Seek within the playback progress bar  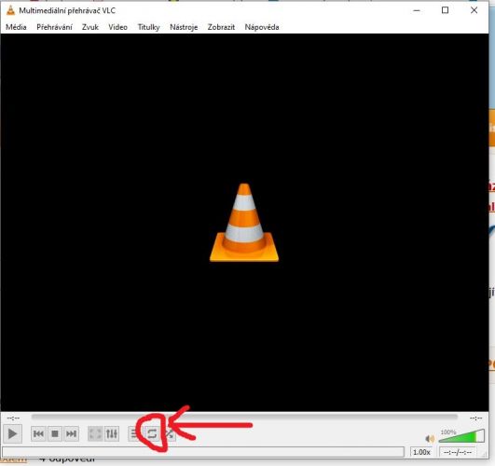pos(244,418)
